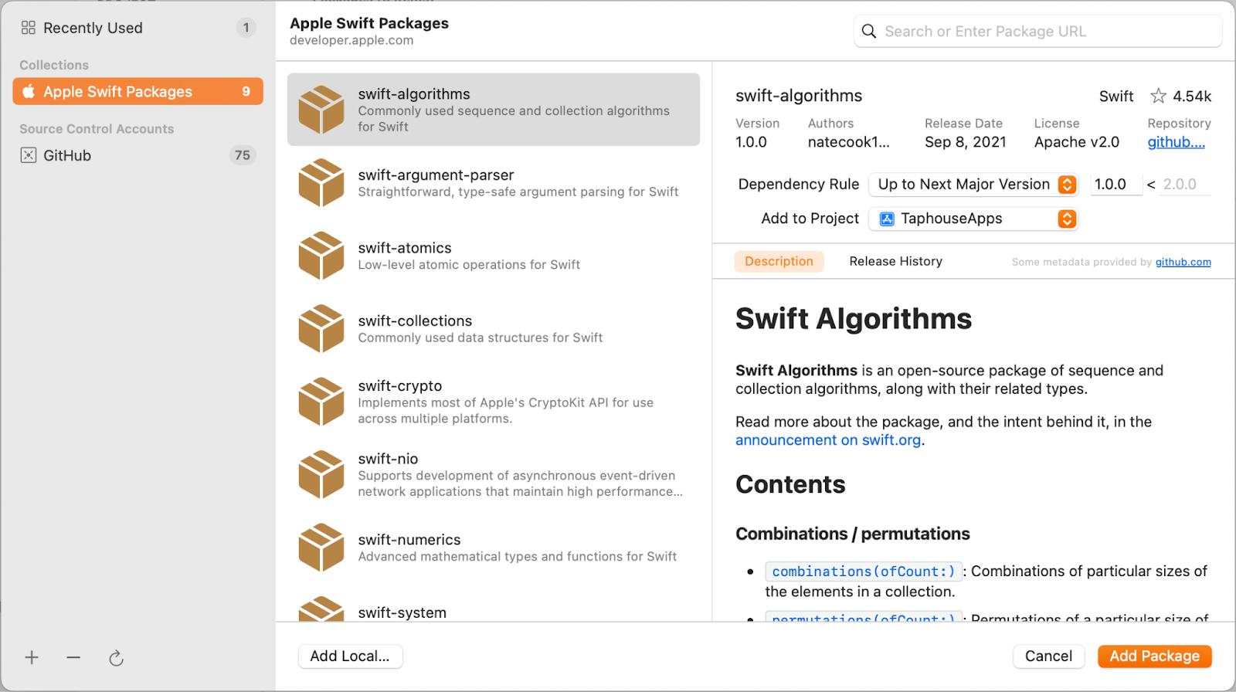1236x692 pixels.
Task: Click the Apple logo icon in sidebar
Action: coord(29,91)
